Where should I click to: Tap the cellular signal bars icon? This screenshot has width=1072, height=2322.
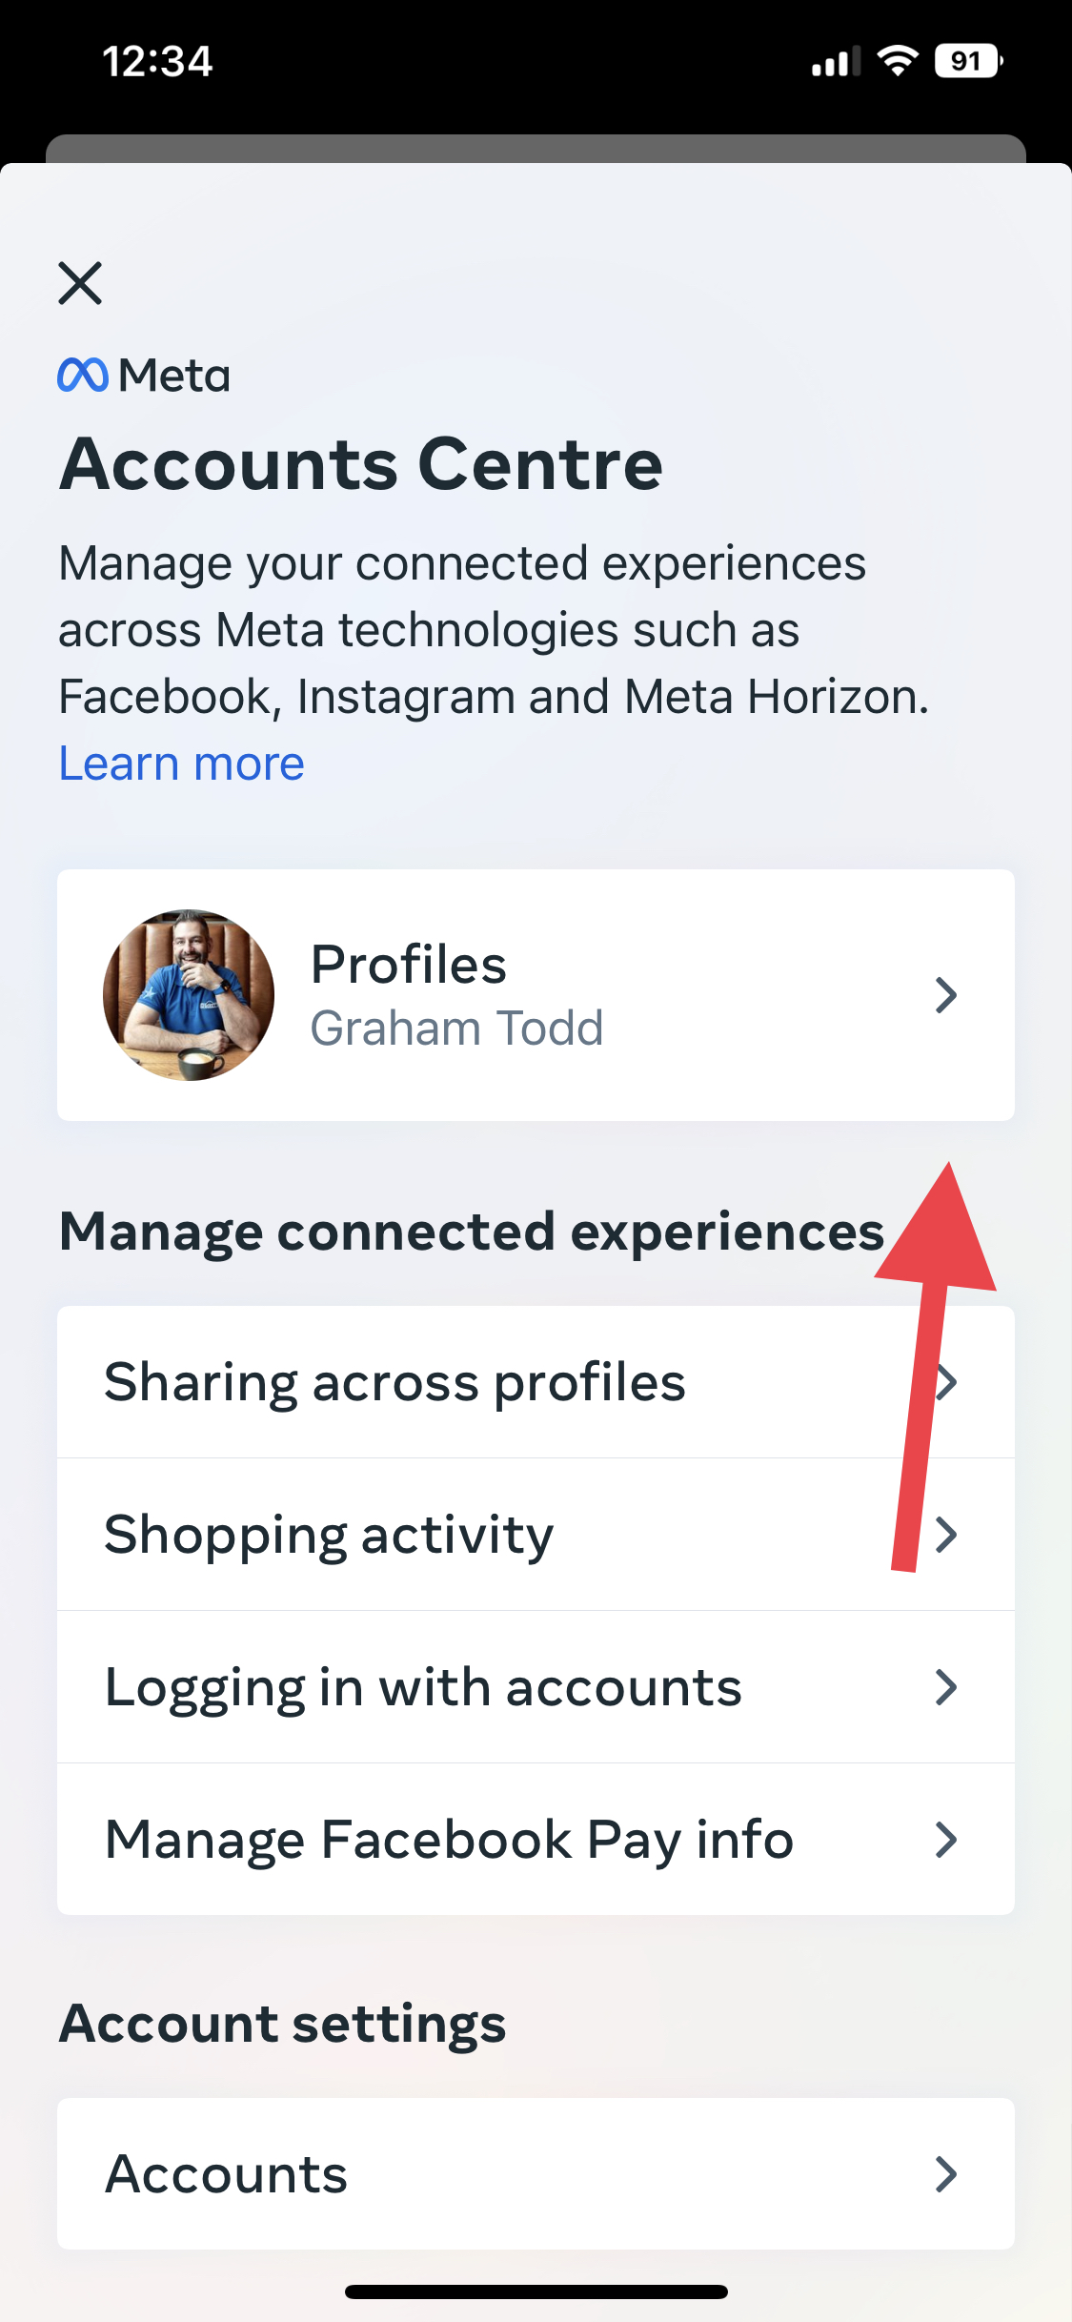[x=835, y=61]
